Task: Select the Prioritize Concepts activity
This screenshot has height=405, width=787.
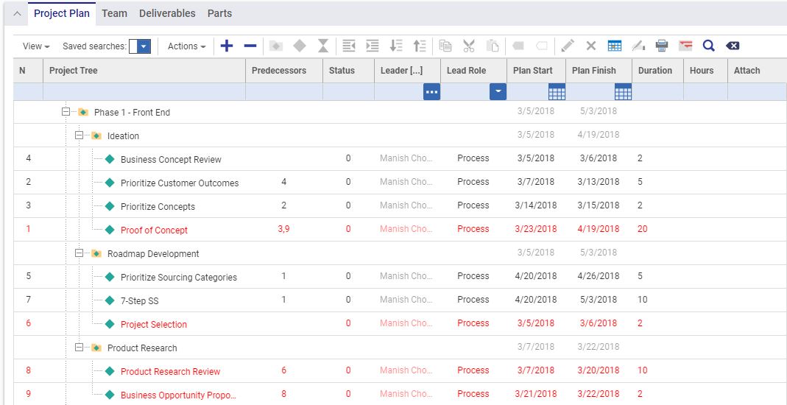Action: 158,207
